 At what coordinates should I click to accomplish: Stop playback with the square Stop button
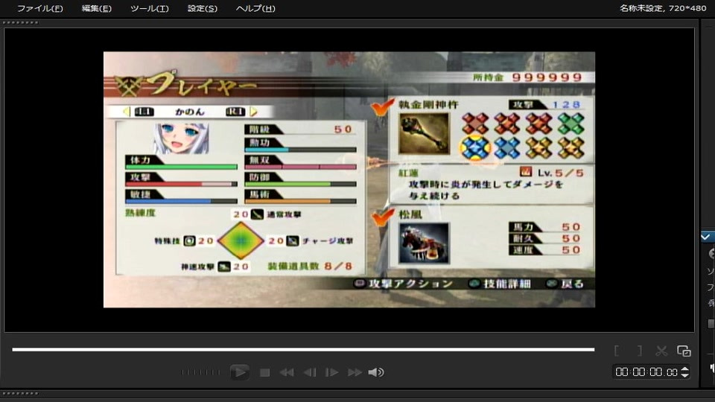click(264, 373)
